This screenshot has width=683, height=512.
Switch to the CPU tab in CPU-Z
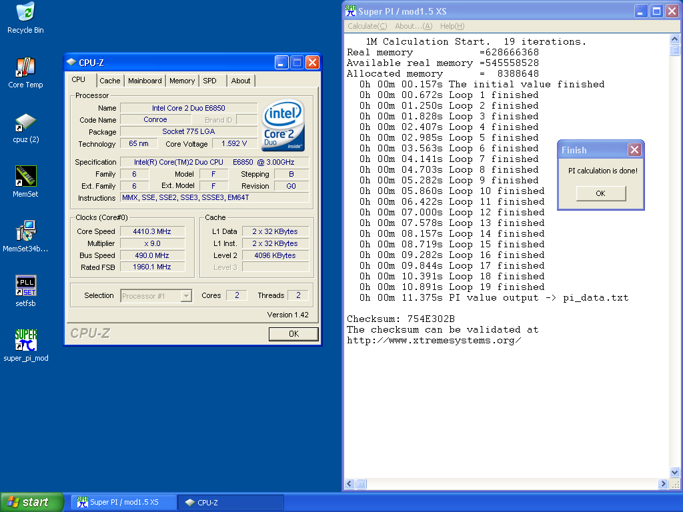79,80
